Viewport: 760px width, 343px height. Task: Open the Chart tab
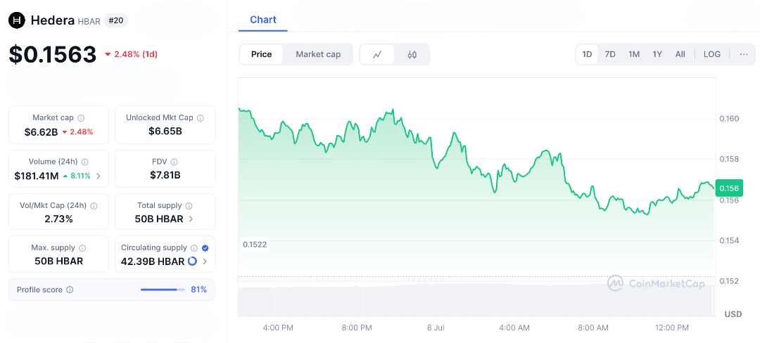click(263, 20)
